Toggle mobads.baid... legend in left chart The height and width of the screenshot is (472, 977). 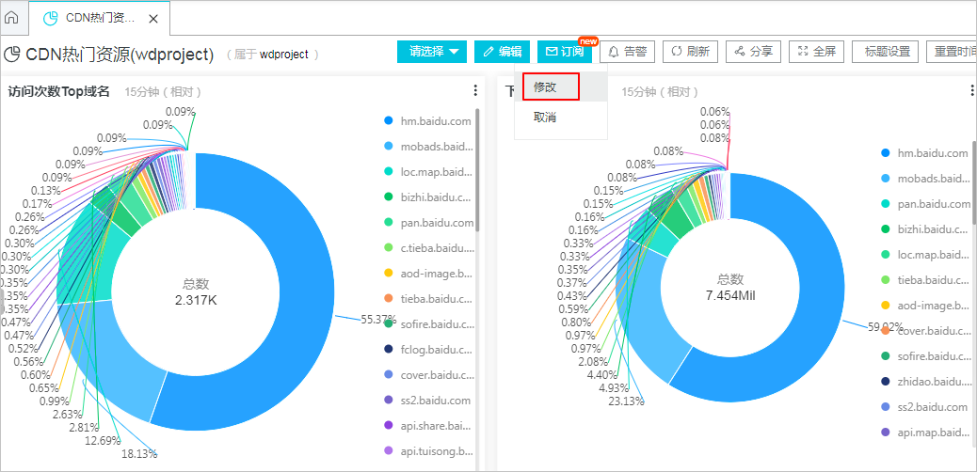pos(429,147)
